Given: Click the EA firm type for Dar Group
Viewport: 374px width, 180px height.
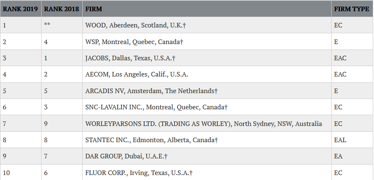Looking at the screenshot, I should pos(338,156).
